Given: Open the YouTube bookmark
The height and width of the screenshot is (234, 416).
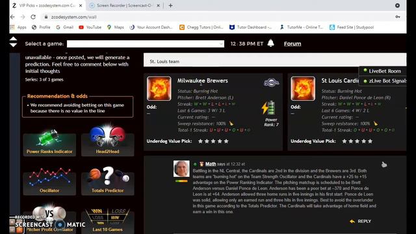Looking at the screenshot, I should 90,27.
